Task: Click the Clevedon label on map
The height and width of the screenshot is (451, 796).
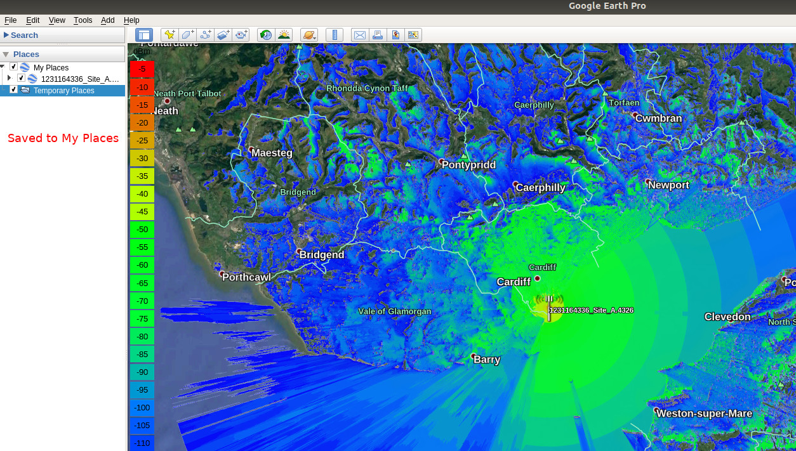Action: pyautogui.click(x=727, y=317)
